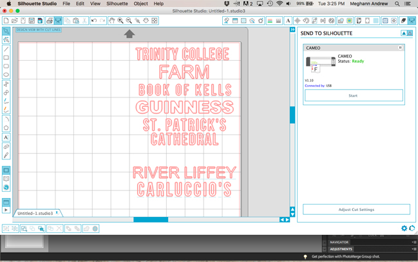Expand the play arrow below left toolbar
This screenshot has width=418, height=262.
6,210
